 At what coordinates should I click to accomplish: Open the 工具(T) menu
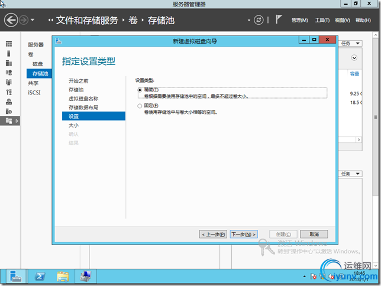[x=322, y=21]
